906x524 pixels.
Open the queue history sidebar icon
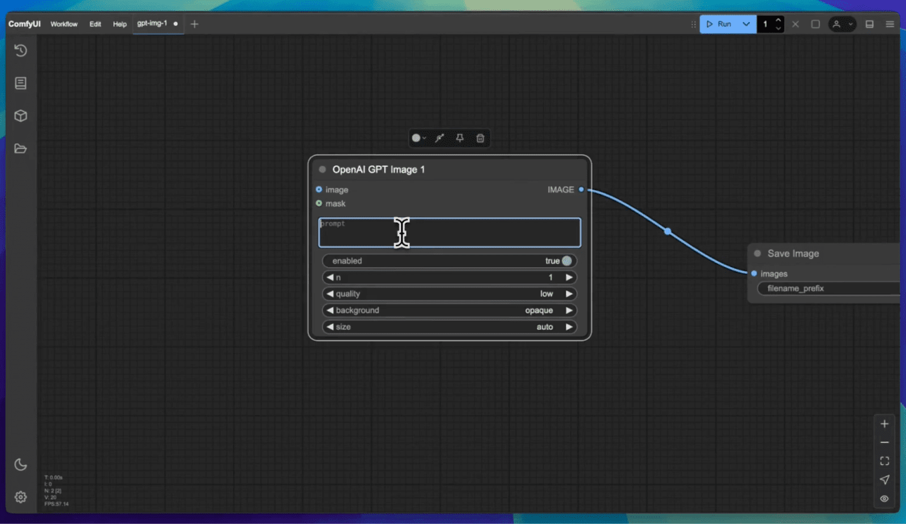tap(21, 51)
